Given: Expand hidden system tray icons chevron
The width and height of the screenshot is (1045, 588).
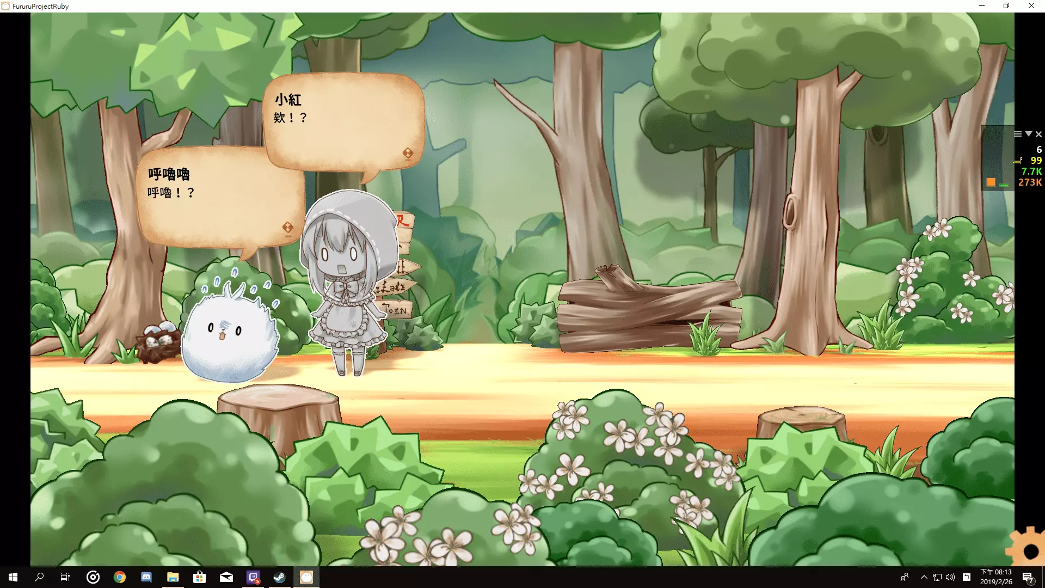Looking at the screenshot, I should pyautogui.click(x=924, y=577).
